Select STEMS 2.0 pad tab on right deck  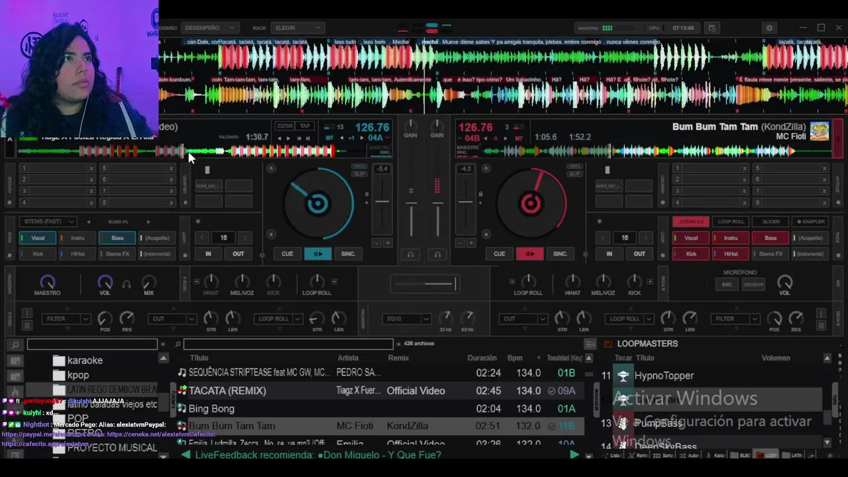tap(691, 221)
